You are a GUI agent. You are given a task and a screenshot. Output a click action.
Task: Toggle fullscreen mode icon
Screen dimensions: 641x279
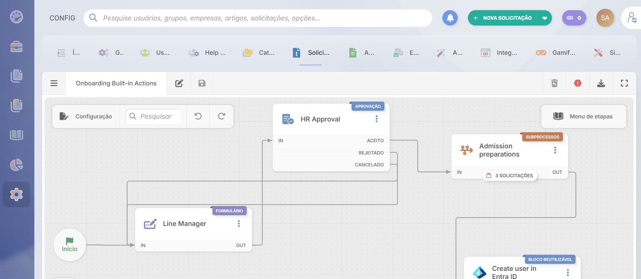(624, 83)
